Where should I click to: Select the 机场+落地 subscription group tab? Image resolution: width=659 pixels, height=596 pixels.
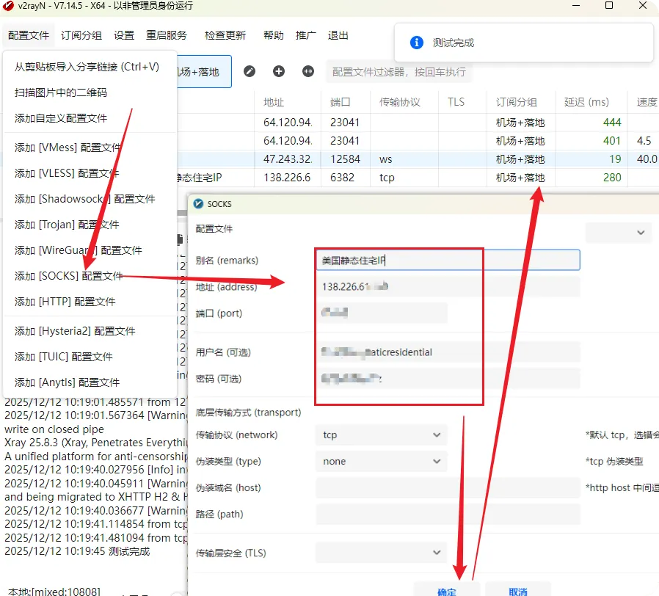(204, 72)
